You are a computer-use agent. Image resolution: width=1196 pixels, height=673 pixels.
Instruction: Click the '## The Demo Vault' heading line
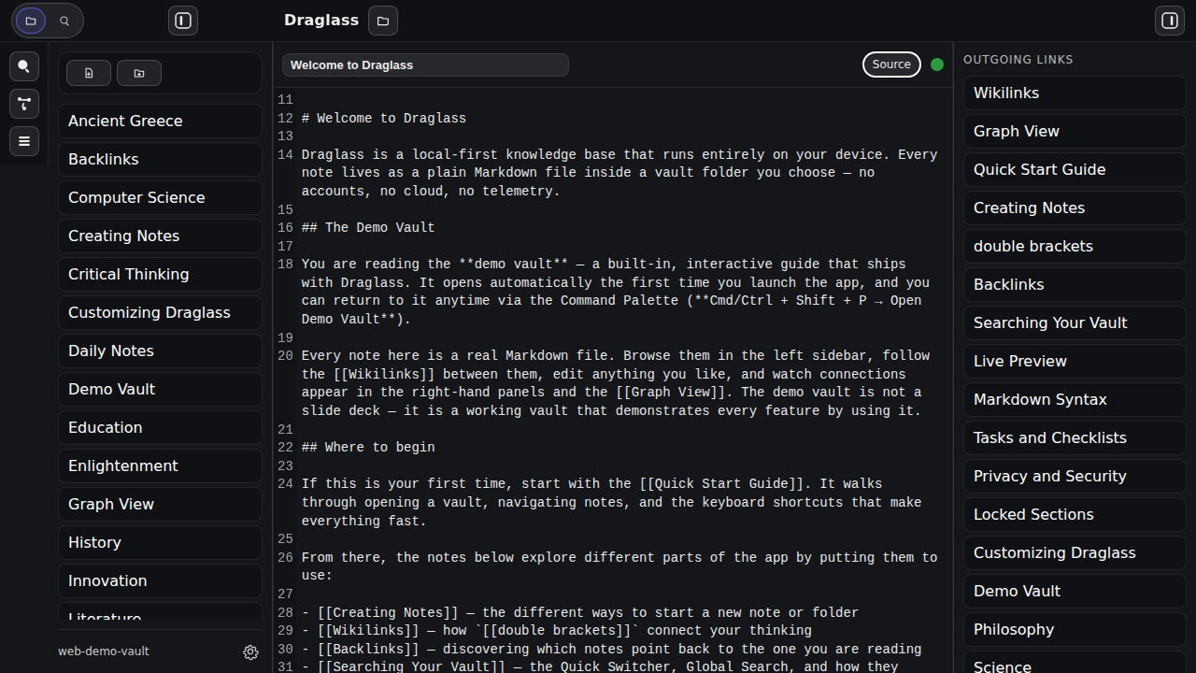click(368, 228)
